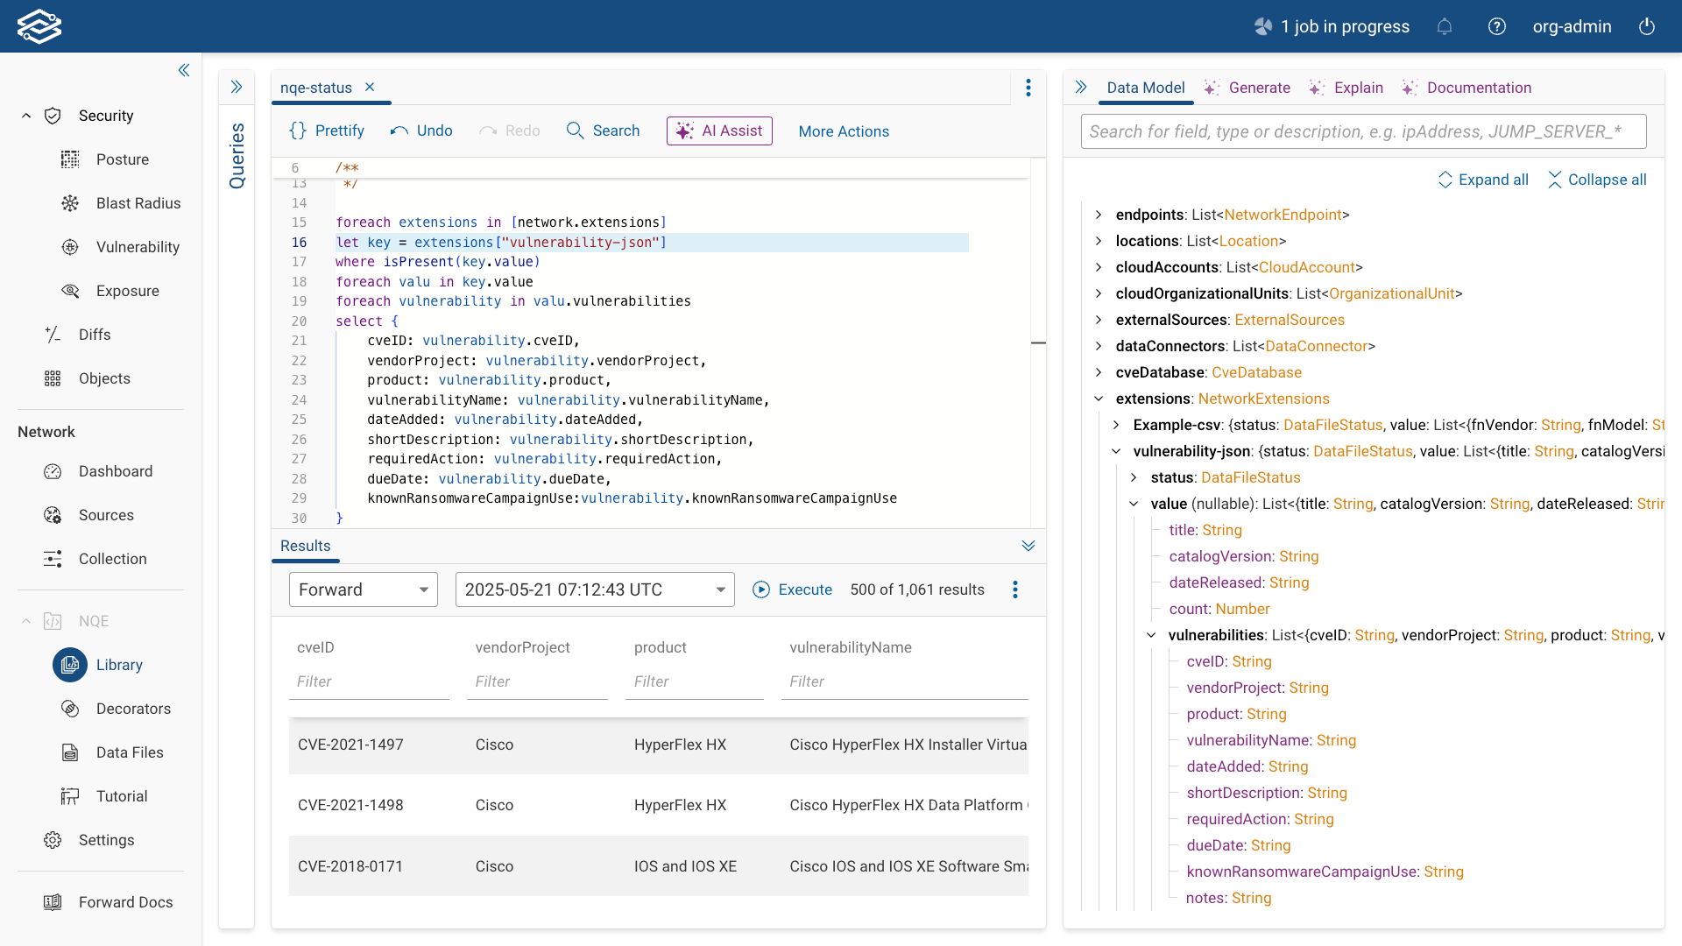Click the data model search field
Screen dimensions: 1682x946
click(1363, 131)
